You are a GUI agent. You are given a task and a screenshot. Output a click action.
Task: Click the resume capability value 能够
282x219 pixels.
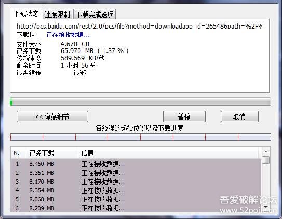click(x=80, y=73)
